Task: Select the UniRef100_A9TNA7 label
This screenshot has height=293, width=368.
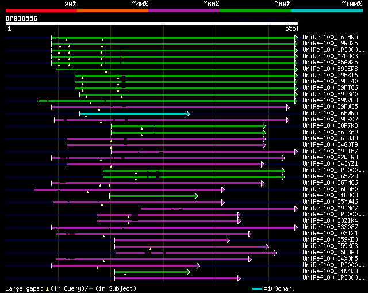Action: [x=330, y=208]
